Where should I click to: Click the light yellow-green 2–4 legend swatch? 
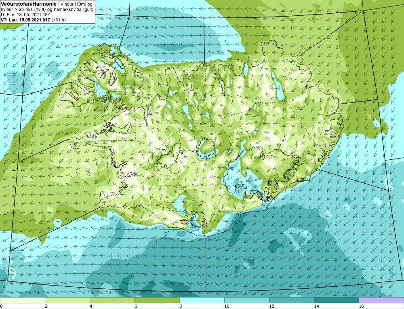click(67, 300)
